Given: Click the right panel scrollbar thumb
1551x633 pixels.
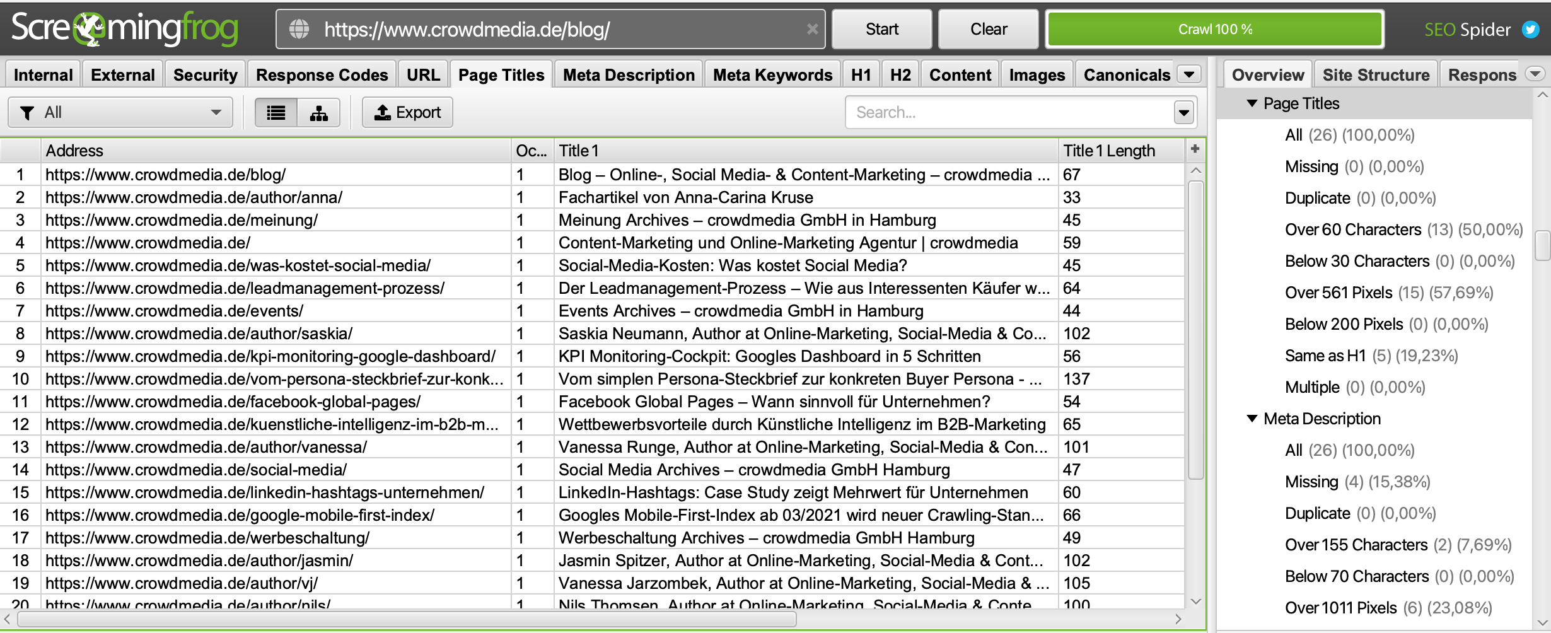Looking at the screenshot, I should click(x=1543, y=246).
